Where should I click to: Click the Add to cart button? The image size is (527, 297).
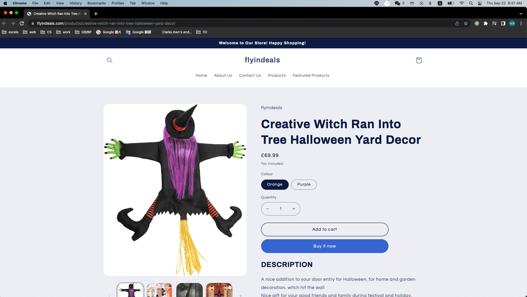click(x=325, y=229)
